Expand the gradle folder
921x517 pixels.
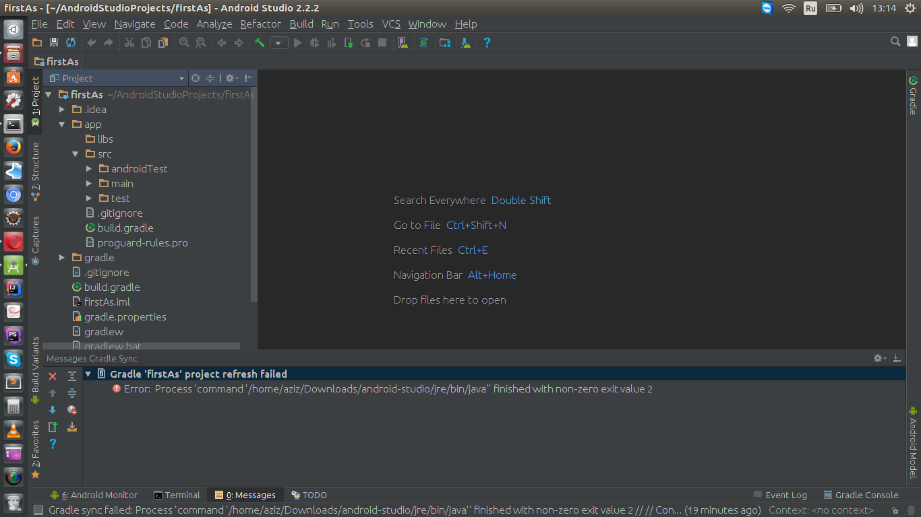tap(62, 258)
